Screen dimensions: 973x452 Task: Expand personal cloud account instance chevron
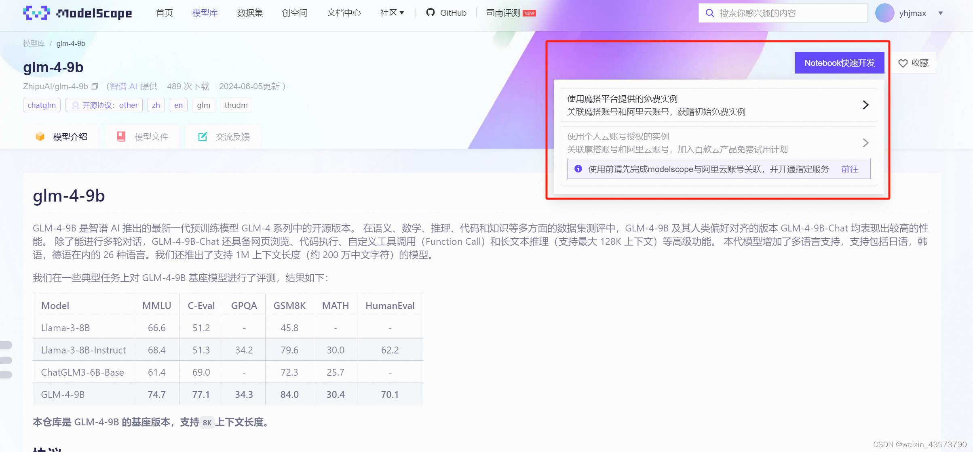pyautogui.click(x=865, y=143)
